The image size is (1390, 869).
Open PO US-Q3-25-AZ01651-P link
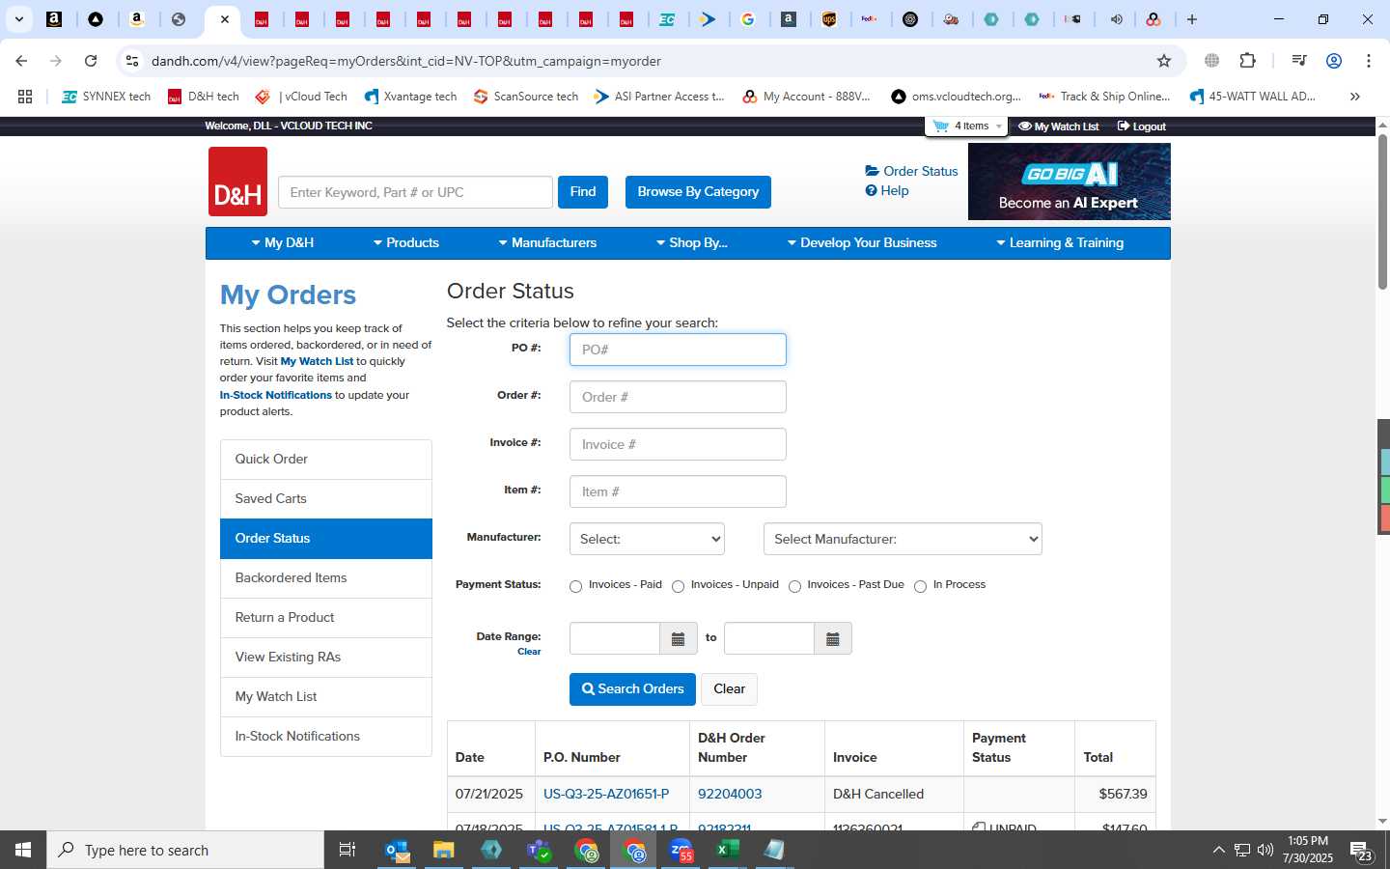(x=606, y=795)
